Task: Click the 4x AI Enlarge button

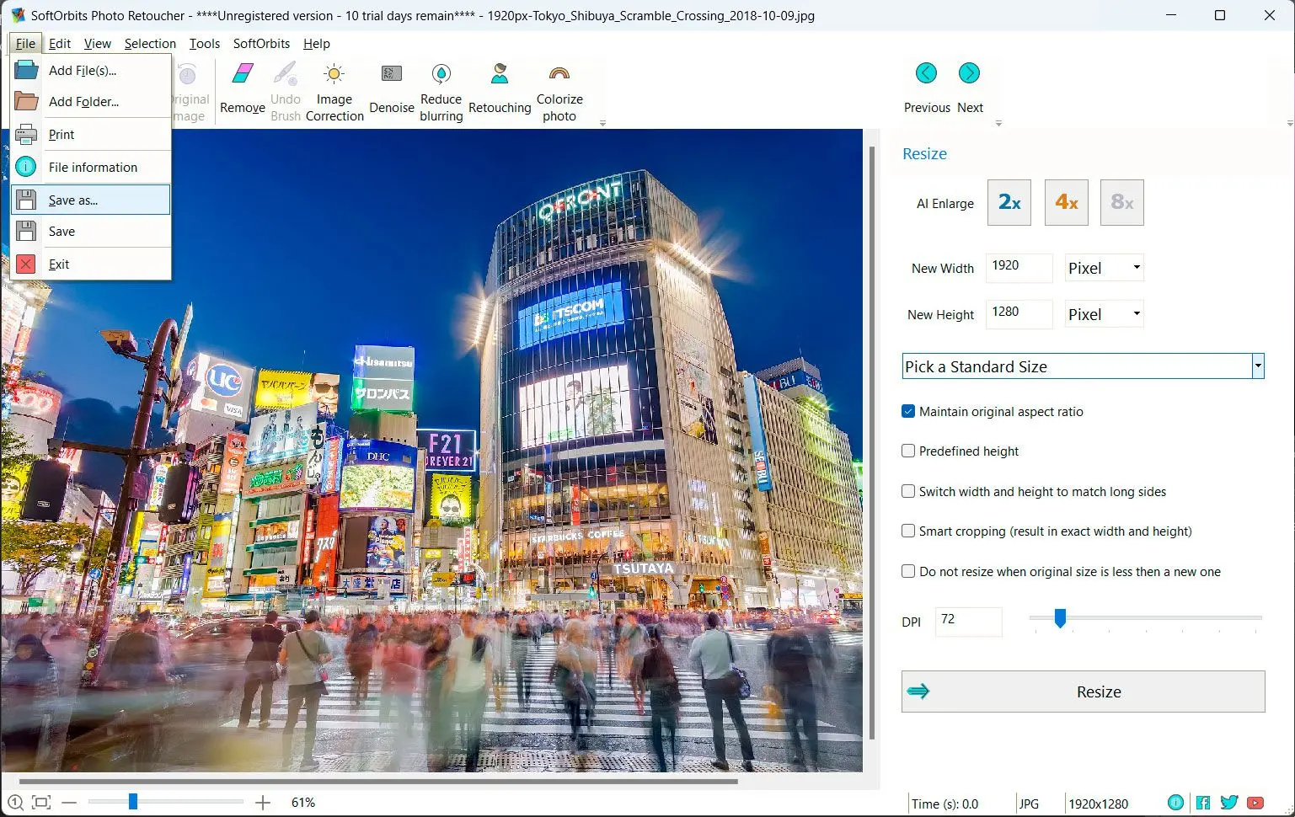Action: [1065, 202]
